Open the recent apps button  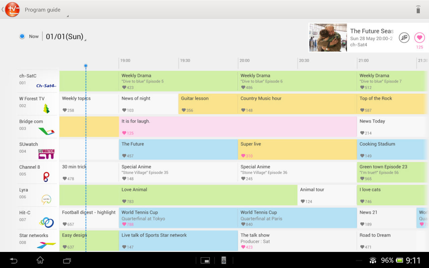pos(67,260)
